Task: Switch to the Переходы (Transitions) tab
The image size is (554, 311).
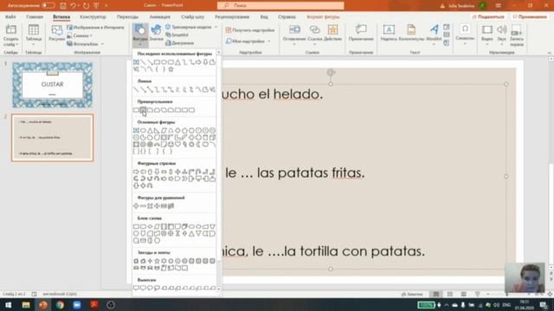Action: pyautogui.click(x=127, y=17)
